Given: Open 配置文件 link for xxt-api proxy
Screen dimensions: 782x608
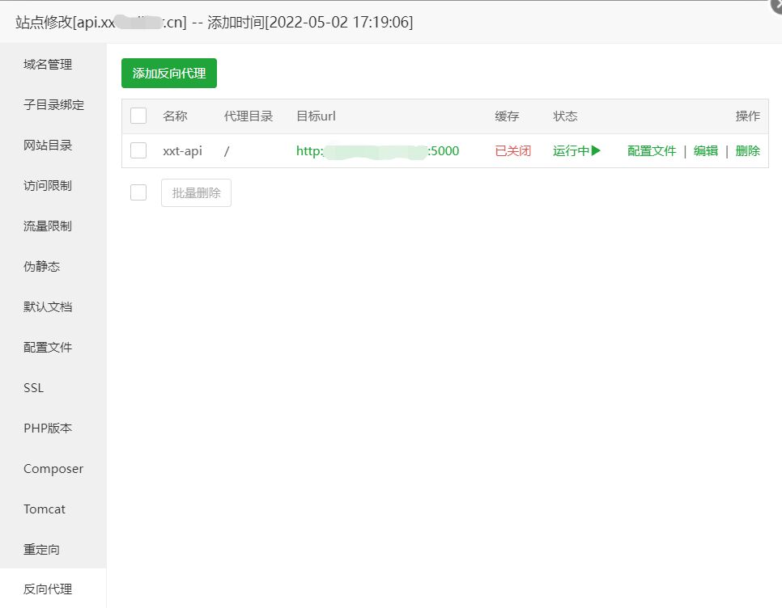Looking at the screenshot, I should click(x=651, y=150).
